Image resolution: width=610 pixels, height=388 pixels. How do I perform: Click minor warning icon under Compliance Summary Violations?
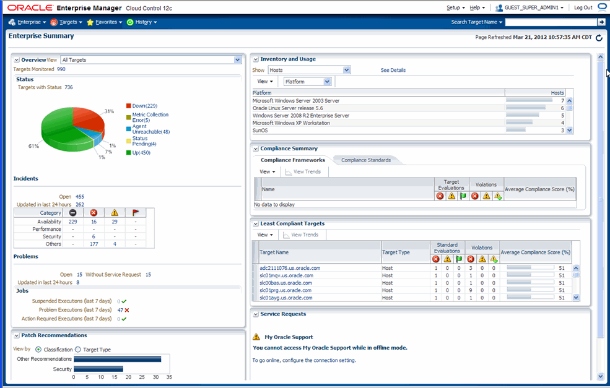(x=498, y=196)
